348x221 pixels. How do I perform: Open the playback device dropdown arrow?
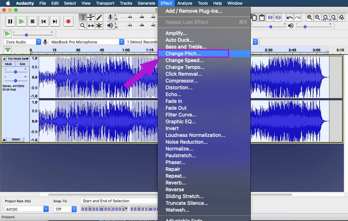[255, 42]
